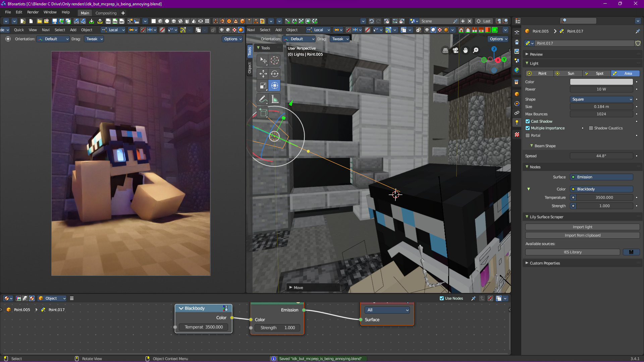Click the Import light button
The height and width of the screenshot is (362, 644).
coord(582,227)
